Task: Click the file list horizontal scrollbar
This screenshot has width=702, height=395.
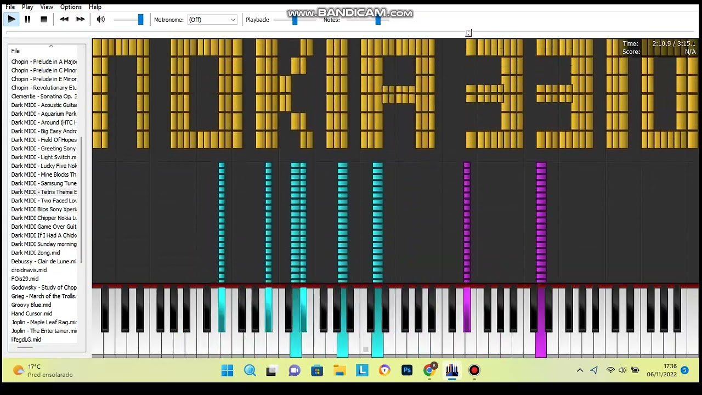Action: tap(25, 347)
